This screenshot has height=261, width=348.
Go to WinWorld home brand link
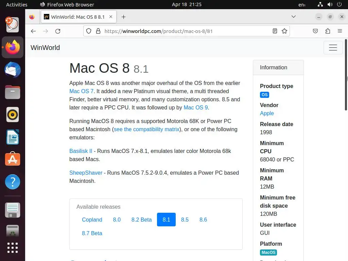[45, 48]
